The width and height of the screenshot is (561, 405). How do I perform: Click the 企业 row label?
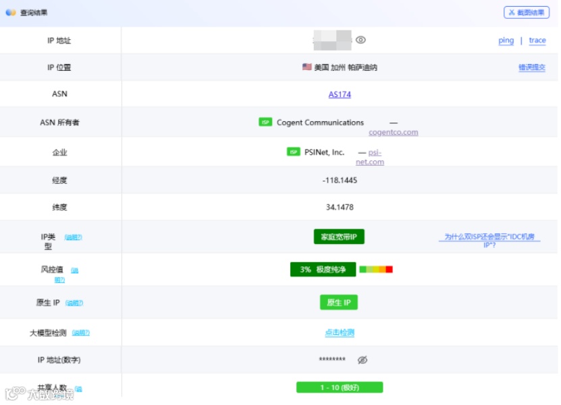[60, 152]
